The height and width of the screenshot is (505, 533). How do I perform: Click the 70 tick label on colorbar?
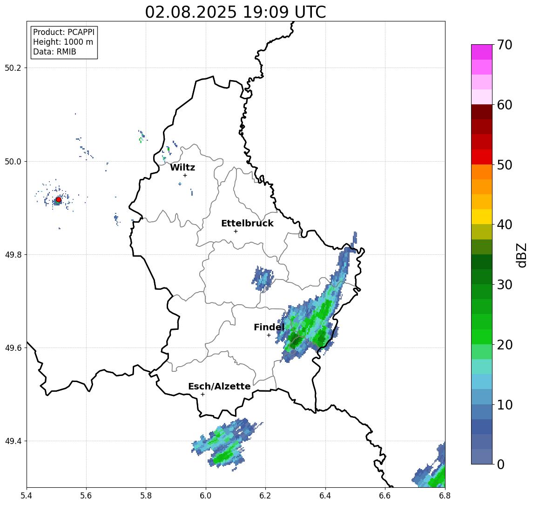click(505, 45)
